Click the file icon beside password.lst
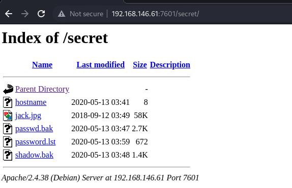The image size is (292, 188). [8, 142]
